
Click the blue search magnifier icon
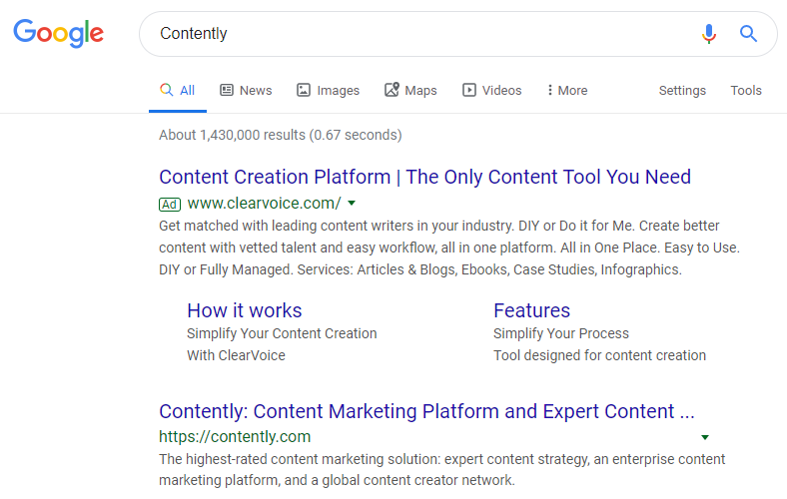point(748,34)
